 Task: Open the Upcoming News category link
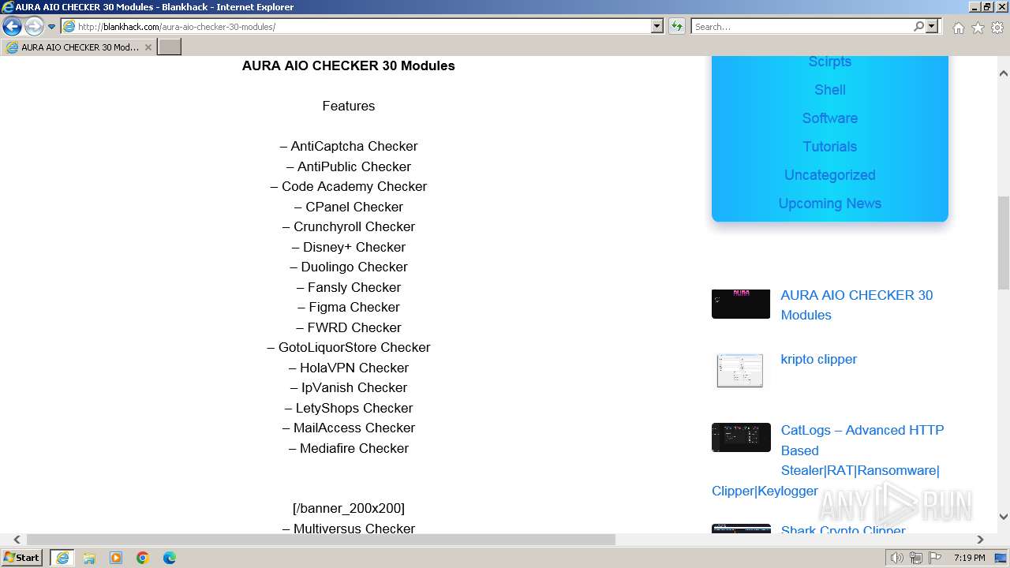(x=829, y=204)
